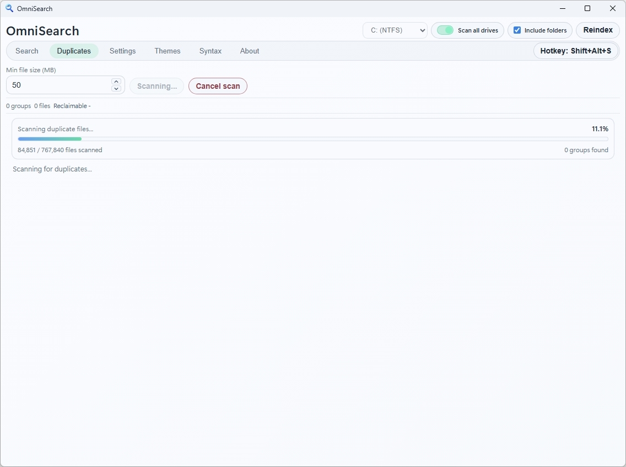
Task: Go to the Themes tab
Action: (168, 51)
